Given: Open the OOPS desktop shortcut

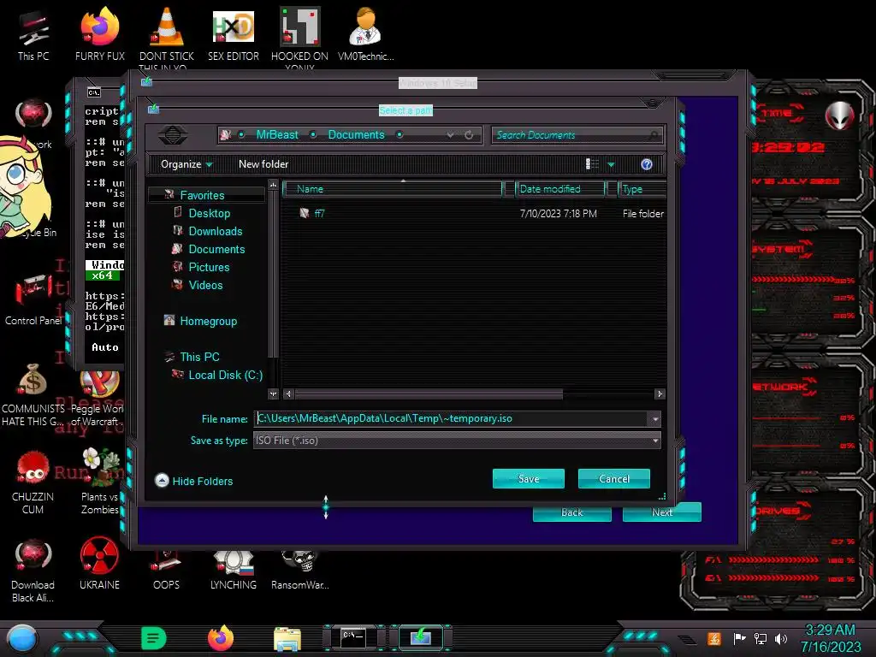Looking at the screenshot, I should (166, 571).
